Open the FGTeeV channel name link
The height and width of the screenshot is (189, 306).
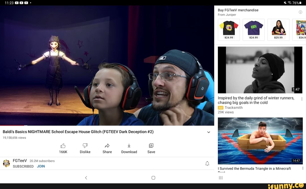(20, 161)
